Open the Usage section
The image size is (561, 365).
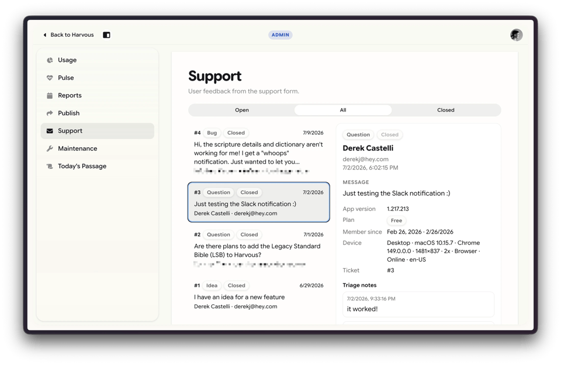(x=98, y=60)
